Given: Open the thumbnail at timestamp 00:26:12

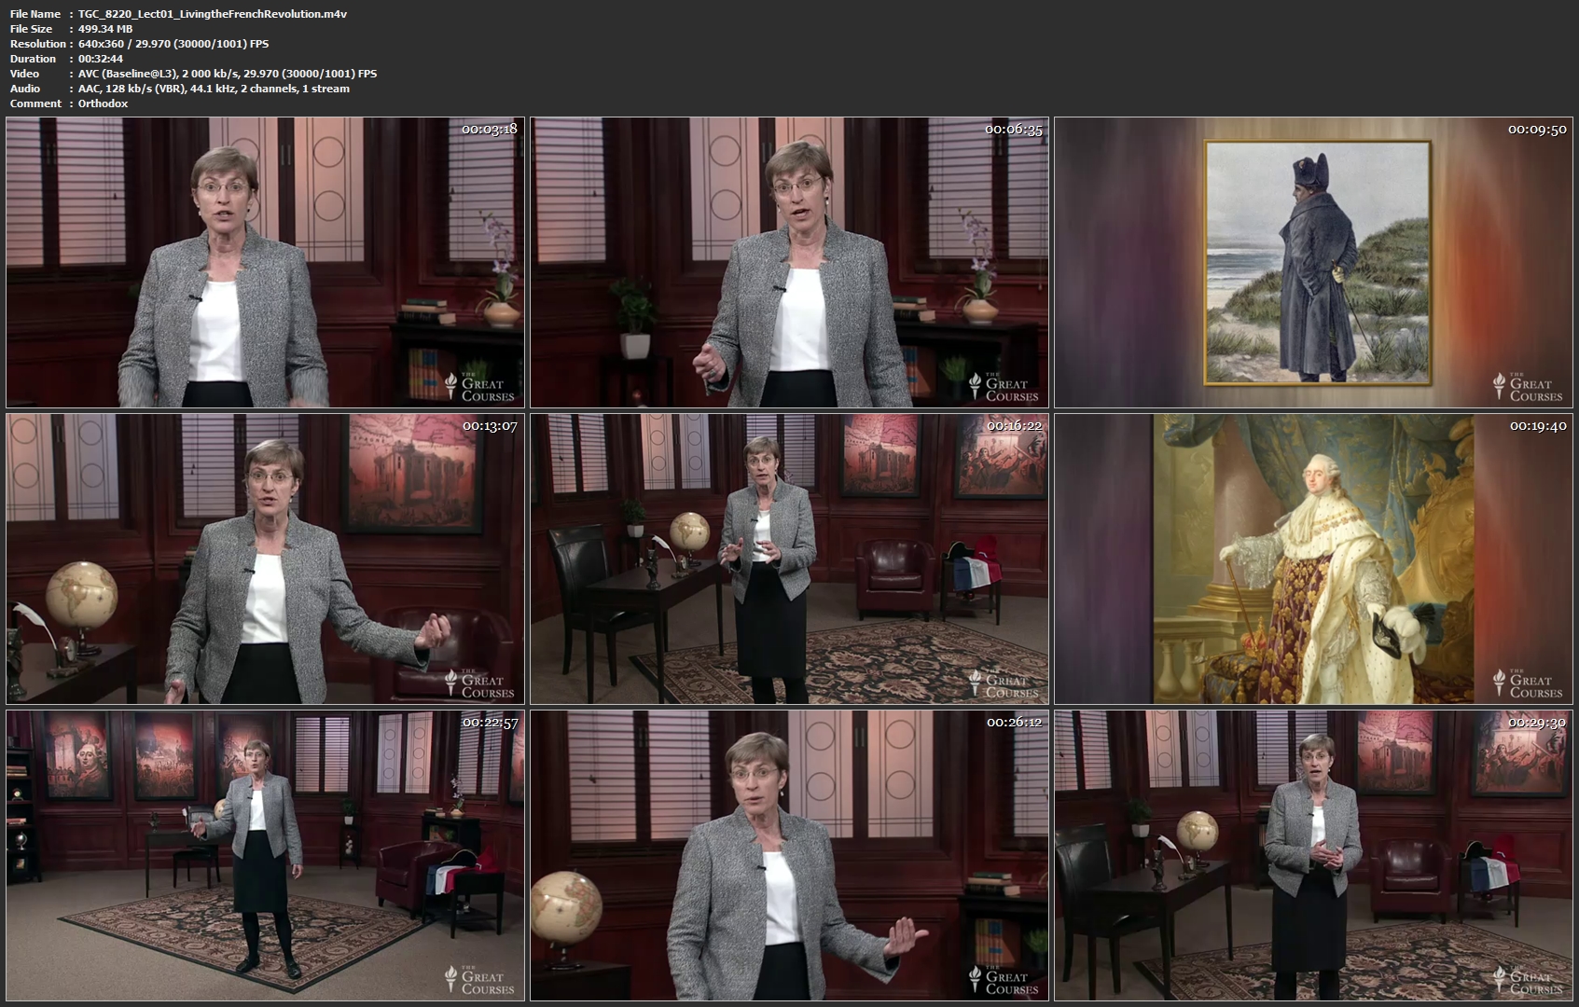Looking at the screenshot, I should click(x=789, y=855).
